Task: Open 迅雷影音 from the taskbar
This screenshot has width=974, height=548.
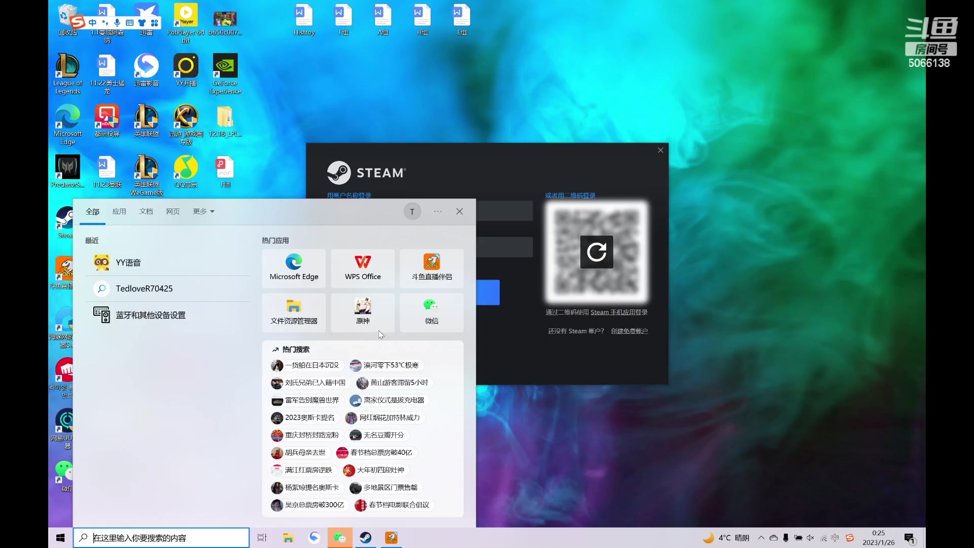Action: (315, 538)
